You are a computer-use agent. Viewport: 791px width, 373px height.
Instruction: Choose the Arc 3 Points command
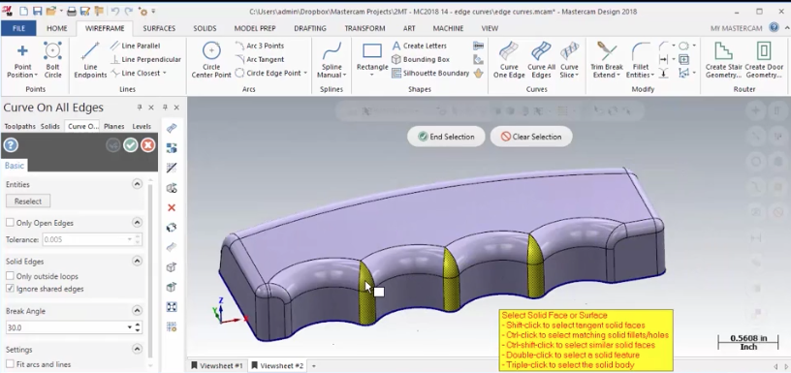click(x=260, y=46)
